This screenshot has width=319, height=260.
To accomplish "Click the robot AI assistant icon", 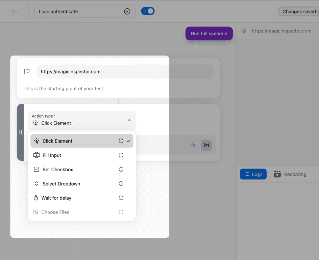I will click(x=193, y=145).
